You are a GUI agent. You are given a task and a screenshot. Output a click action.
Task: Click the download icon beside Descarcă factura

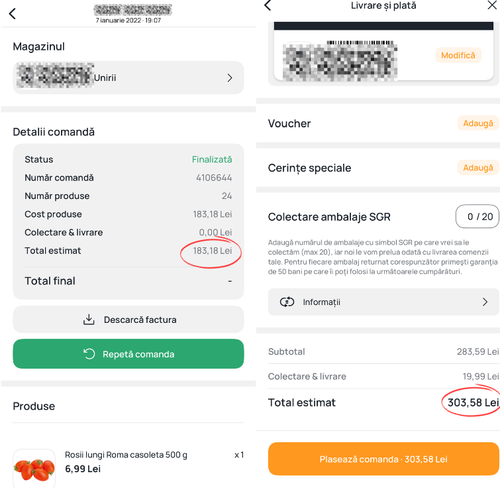pyautogui.click(x=89, y=320)
